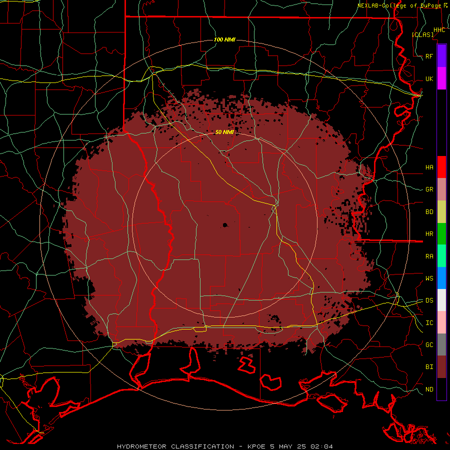Click the 100 NMI range ring label
The height and width of the screenshot is (450, 450).
(x=224, y=39)
